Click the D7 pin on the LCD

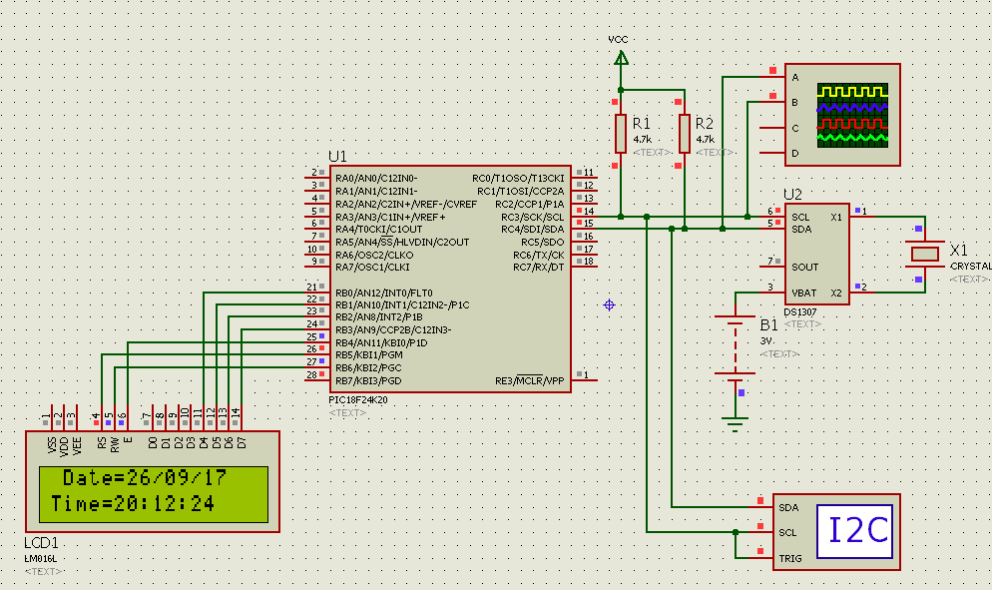[x=242, y=443]
